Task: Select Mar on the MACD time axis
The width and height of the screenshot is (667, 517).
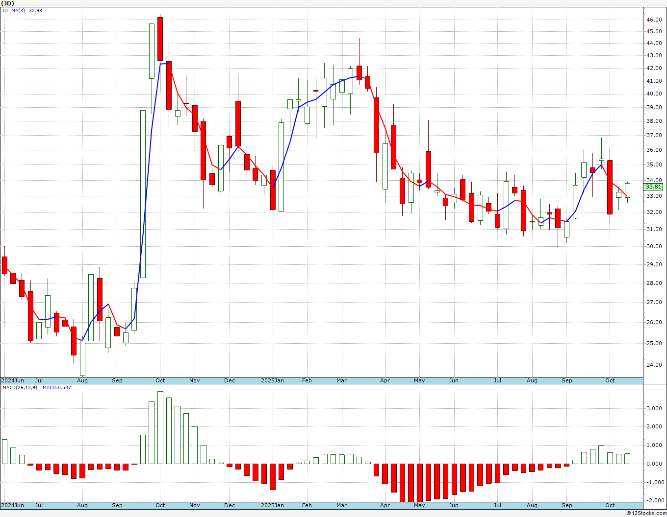Action: 342,505
